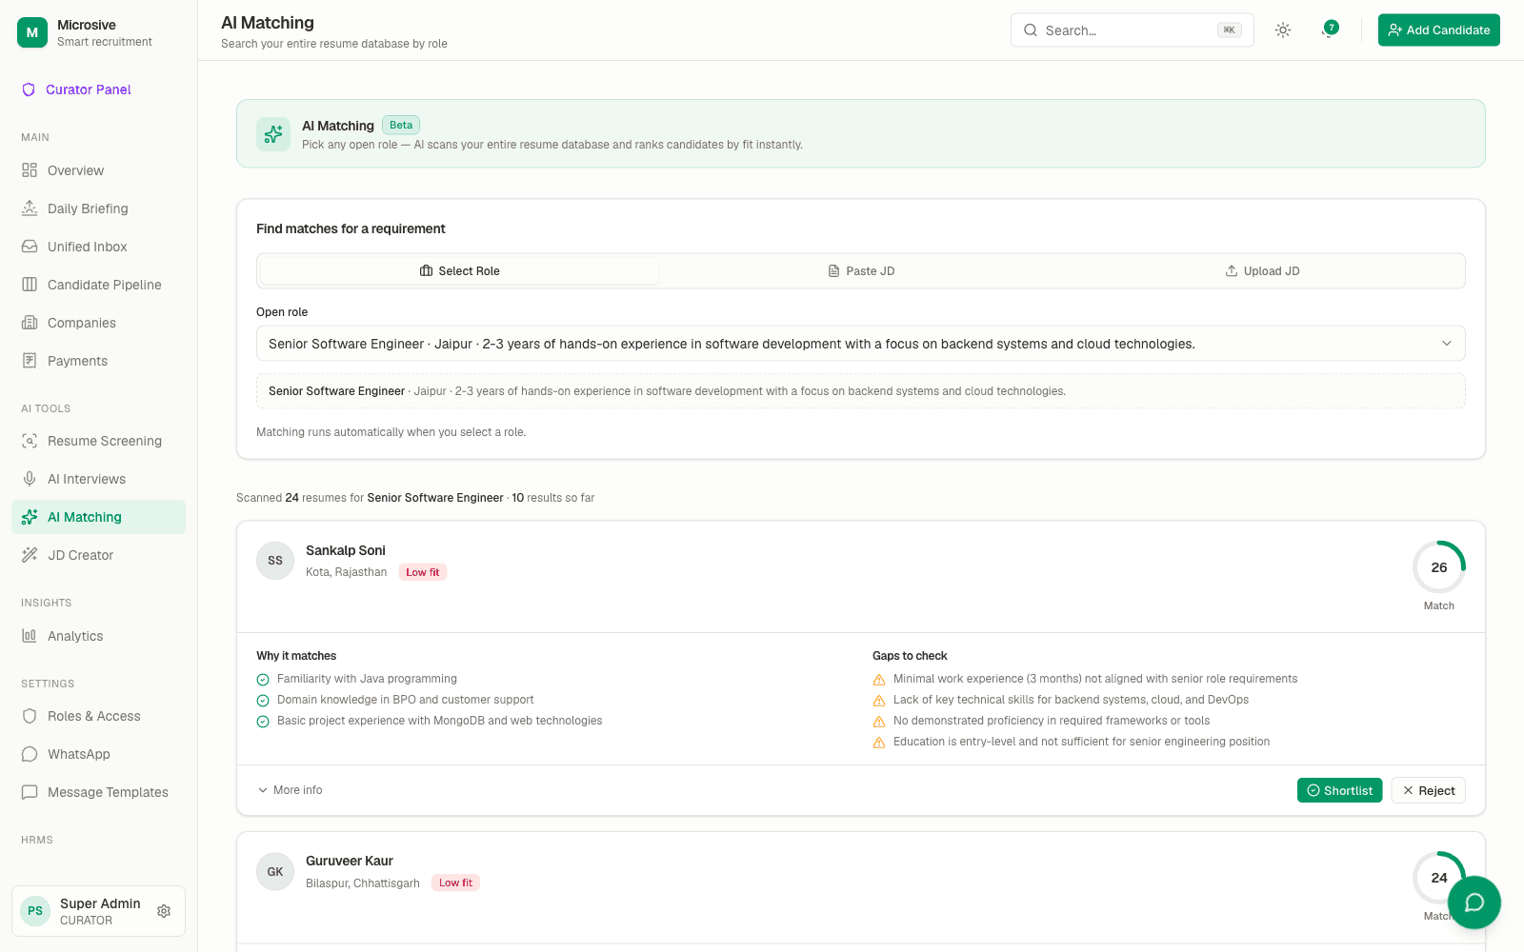
Task: Click the GK candidate avatar
Action: [x=275, y=872]
